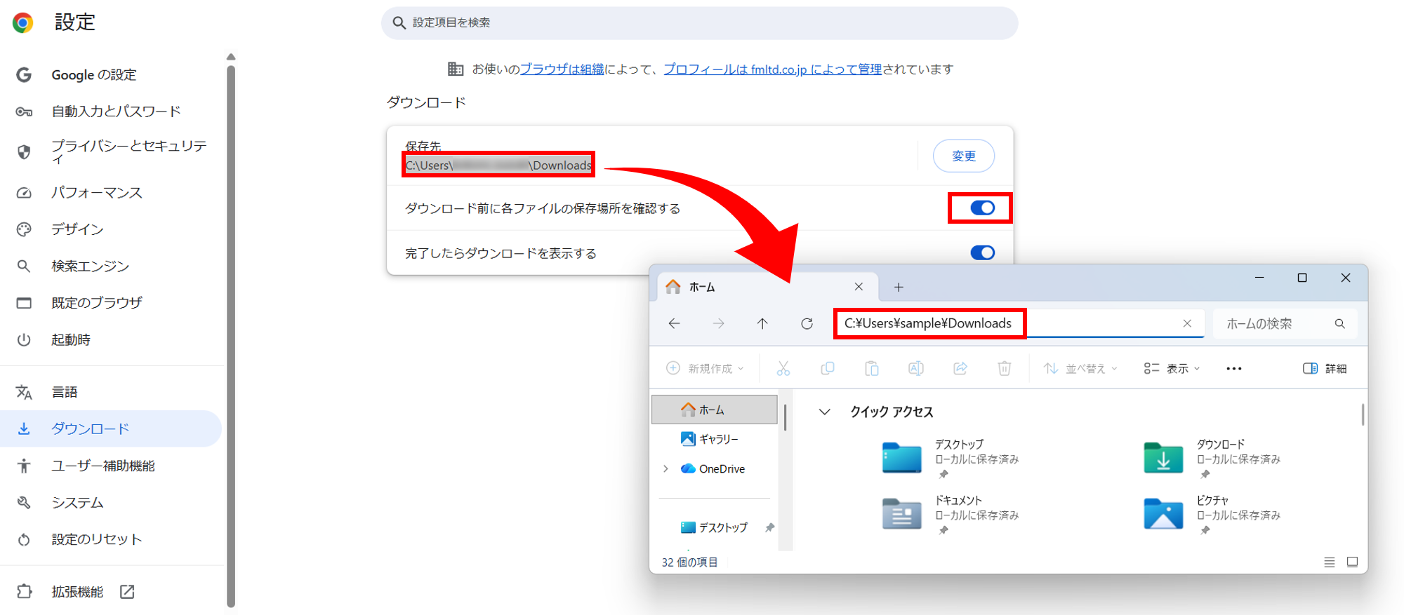Click the Chrome 保存先 Downloads path text
Image resolution: width=1404 pixels, height=615 pixels.
click(498, 165)
